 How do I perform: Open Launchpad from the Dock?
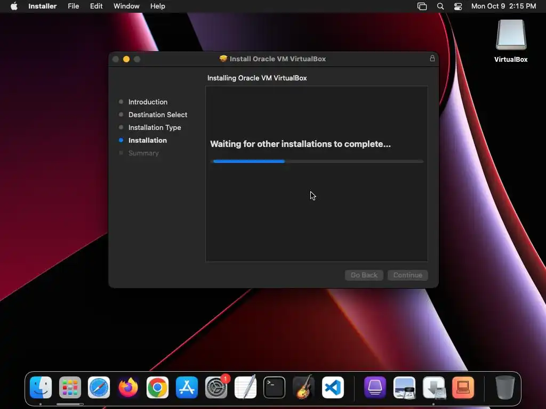(x=70, y=388)
